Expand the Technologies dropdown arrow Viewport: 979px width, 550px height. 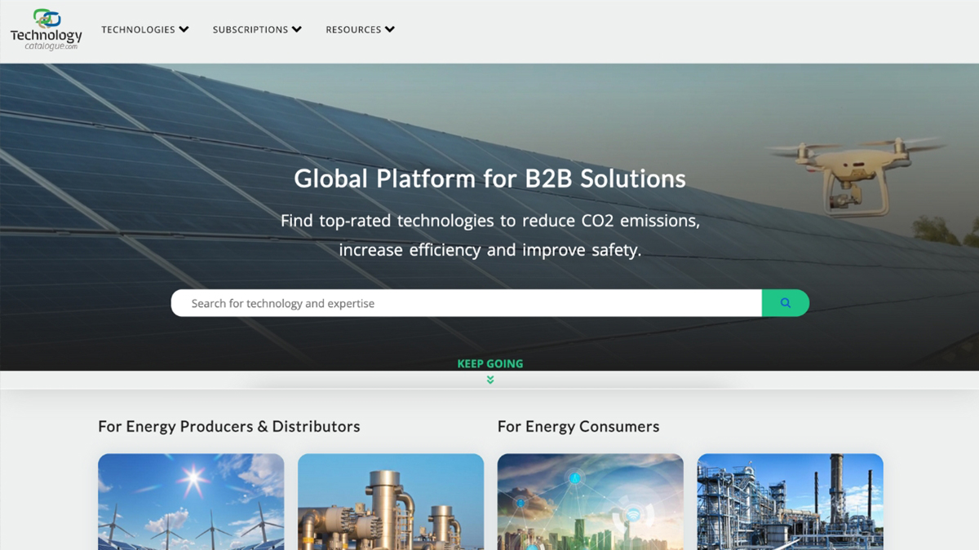(x=184, y=29)
